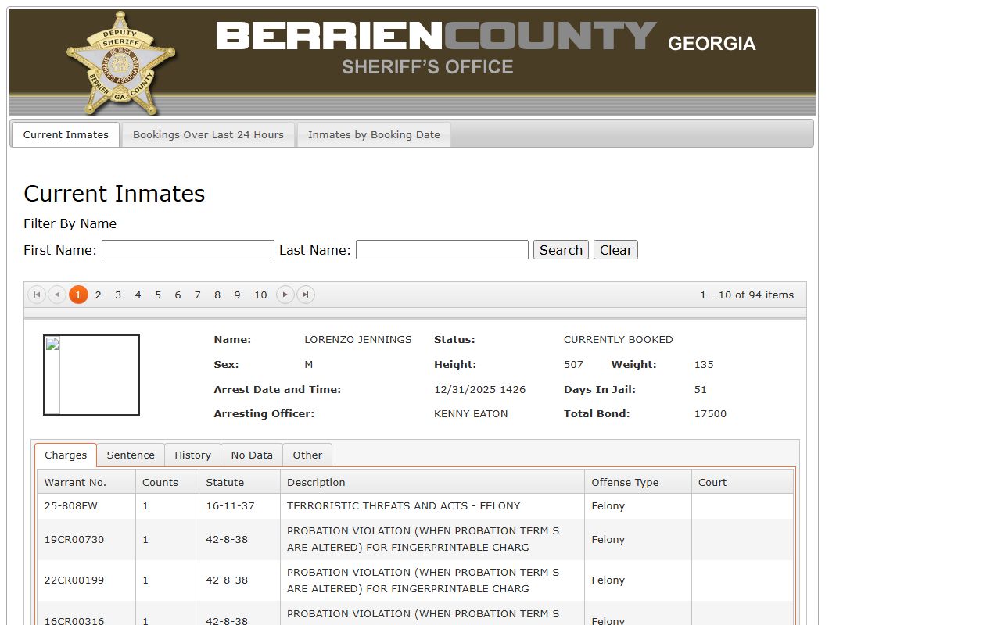
Task: Go to page 10 of inmates
Action: [x=260, y=295]
